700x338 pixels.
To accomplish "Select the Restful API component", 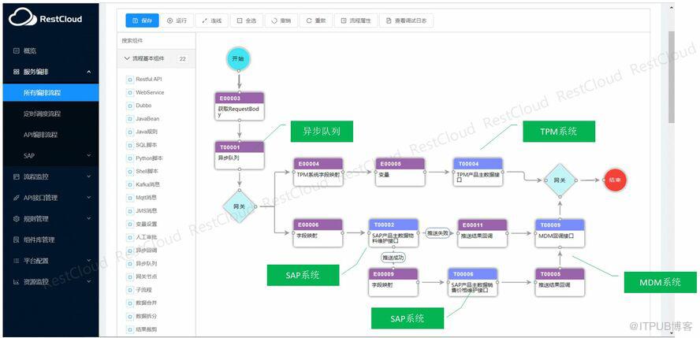I will pyautogui.click(x=145, y=80).
